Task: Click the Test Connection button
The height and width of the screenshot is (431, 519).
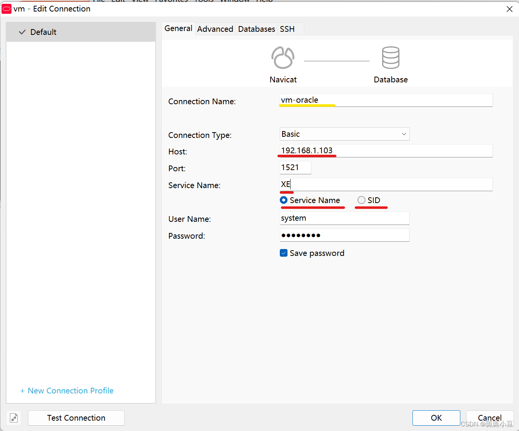Action: [x=76, y=418]
